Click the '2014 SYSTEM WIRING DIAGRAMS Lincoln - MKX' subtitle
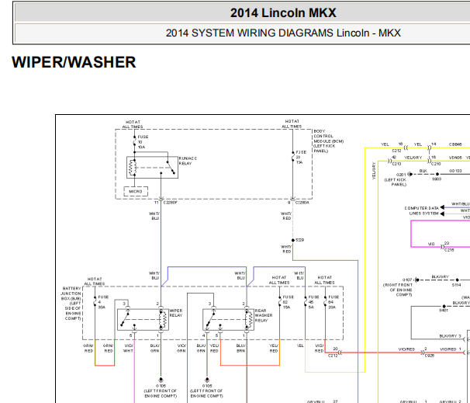470x403 pixels. [x=283, y=33]
